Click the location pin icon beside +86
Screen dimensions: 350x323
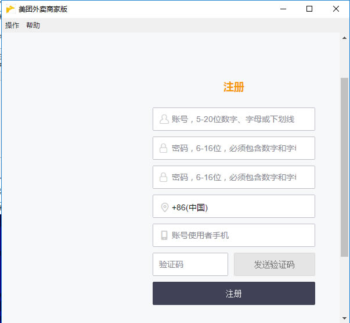point(164,207)
